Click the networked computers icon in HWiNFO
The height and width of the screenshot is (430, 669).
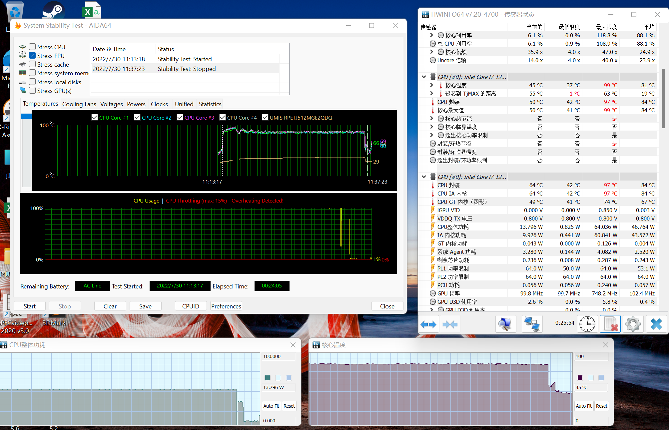click(532, 324)
